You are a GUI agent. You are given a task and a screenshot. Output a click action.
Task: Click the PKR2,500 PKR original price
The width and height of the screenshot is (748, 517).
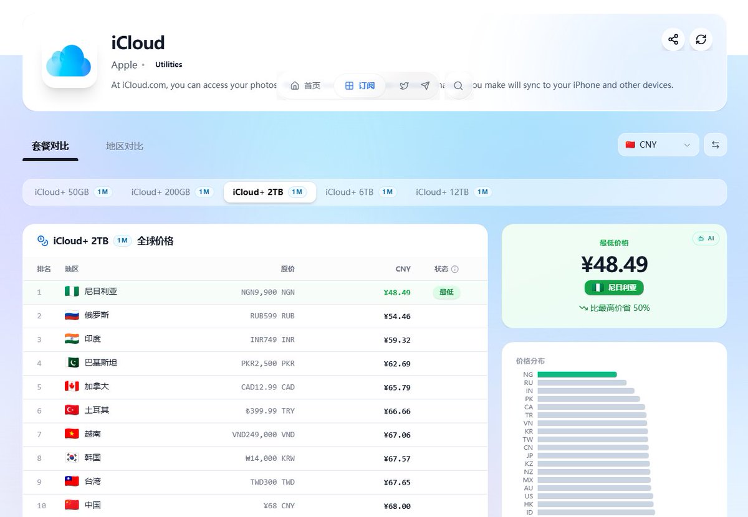pyautogui.click(x=268, y=363)
